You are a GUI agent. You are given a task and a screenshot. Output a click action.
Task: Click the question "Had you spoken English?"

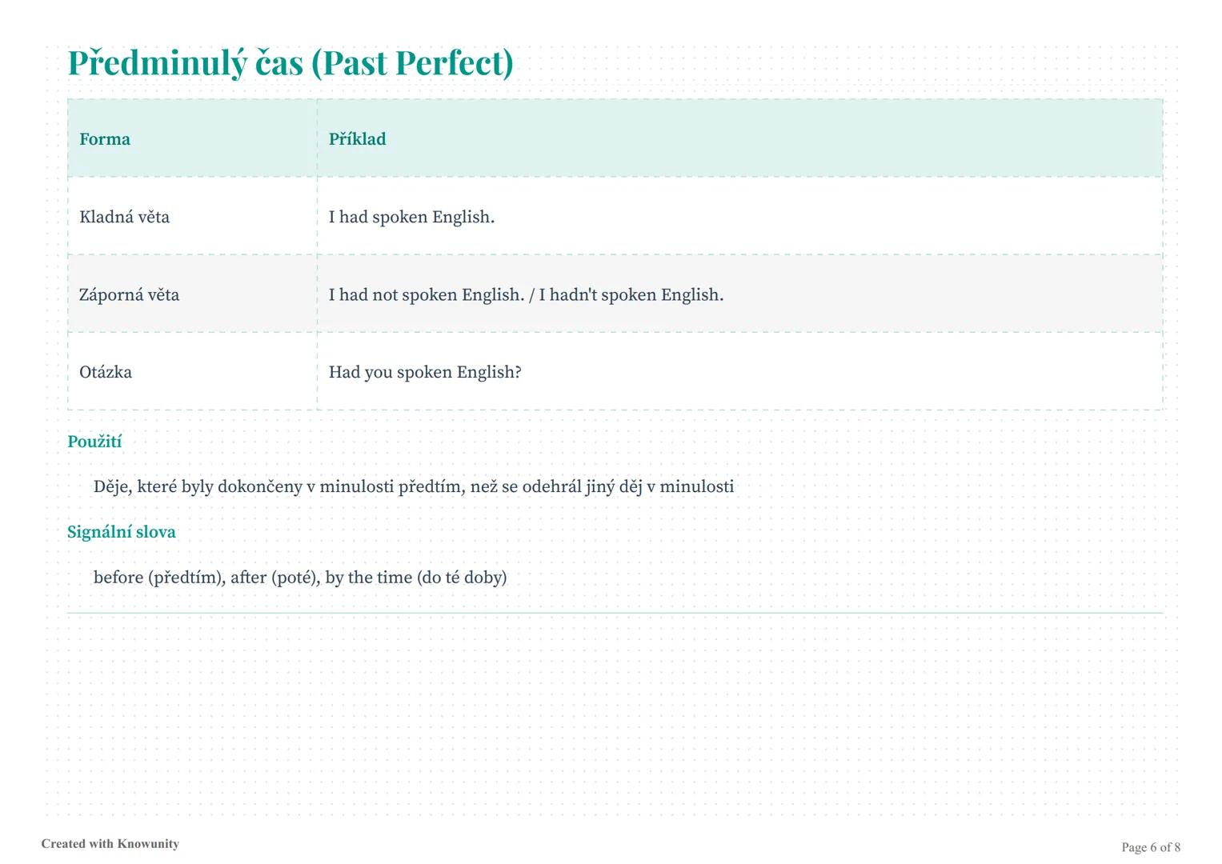pyautogui.click(x=425, y=372)
